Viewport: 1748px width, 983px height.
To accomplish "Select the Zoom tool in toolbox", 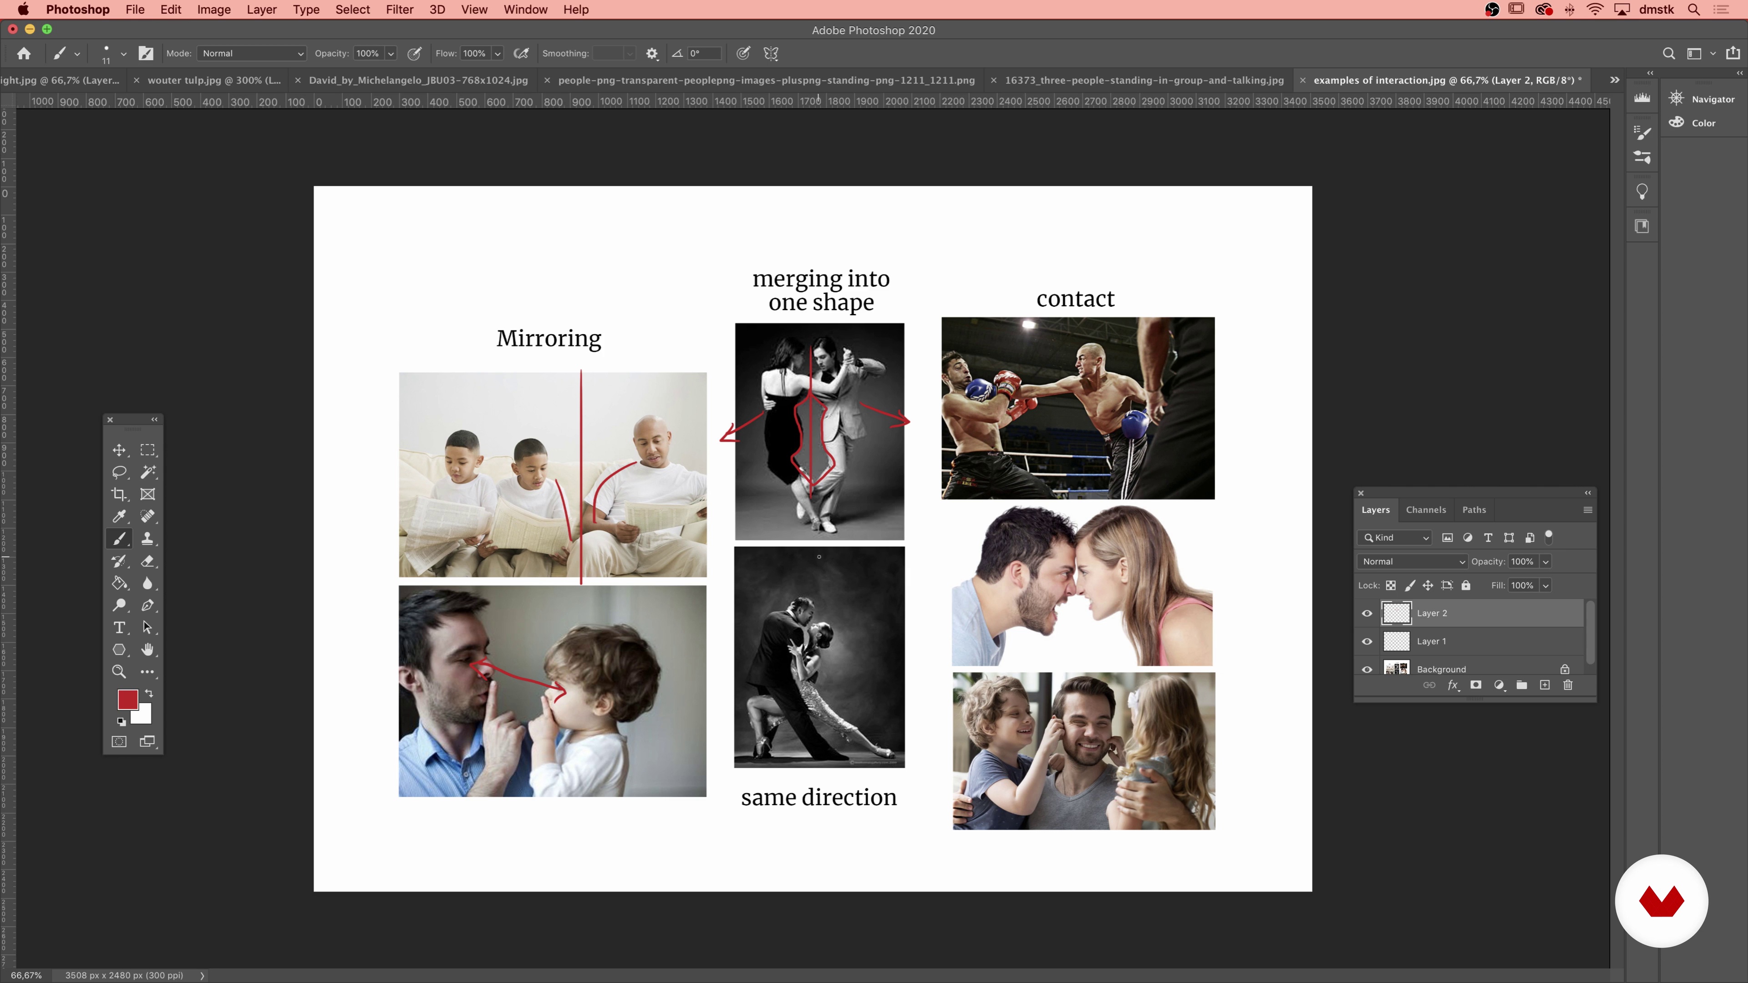I will (x=119, y=672).
